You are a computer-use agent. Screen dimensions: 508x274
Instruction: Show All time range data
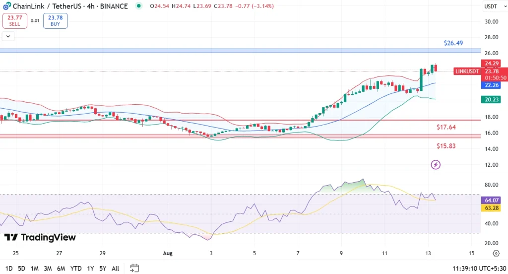click(115, 269)
